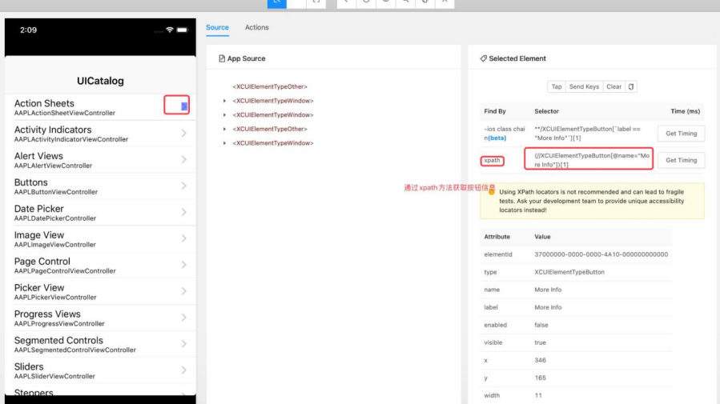Screen dimensions: 720x404
Task: Tap the chevron on the Activity Indicators row
Action: click(x=183, y=133)
